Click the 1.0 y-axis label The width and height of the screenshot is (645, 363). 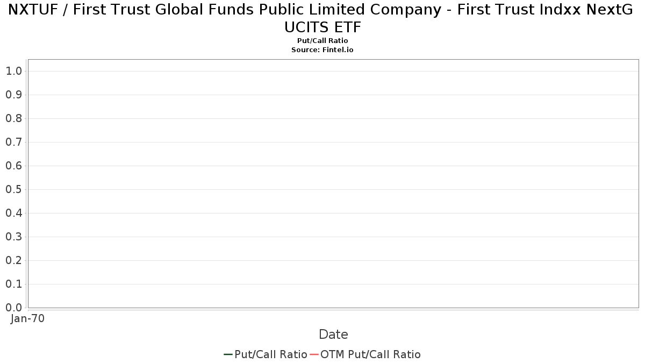[13, 71]
